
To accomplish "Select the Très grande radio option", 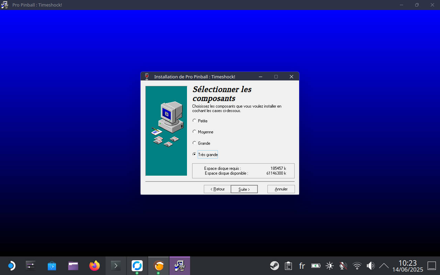I will [x=205, y=155].
